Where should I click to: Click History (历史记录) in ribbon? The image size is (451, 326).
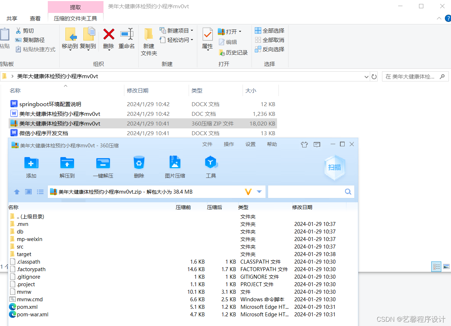pyautogui.click(x=233, y=52)
